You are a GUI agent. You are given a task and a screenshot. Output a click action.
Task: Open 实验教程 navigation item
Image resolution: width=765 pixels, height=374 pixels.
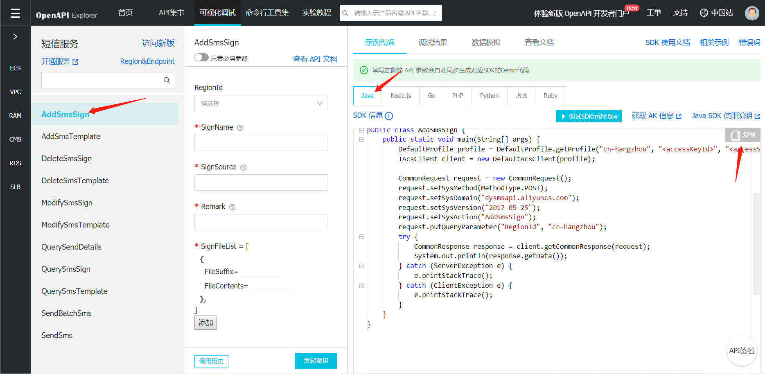(x=316, y=13)
